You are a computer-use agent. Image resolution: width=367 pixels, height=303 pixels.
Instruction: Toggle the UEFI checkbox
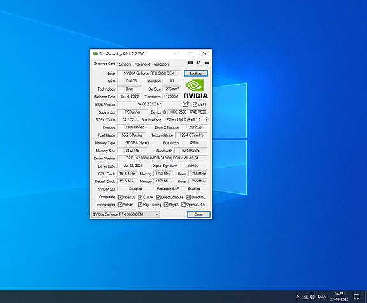pos(195,104)
